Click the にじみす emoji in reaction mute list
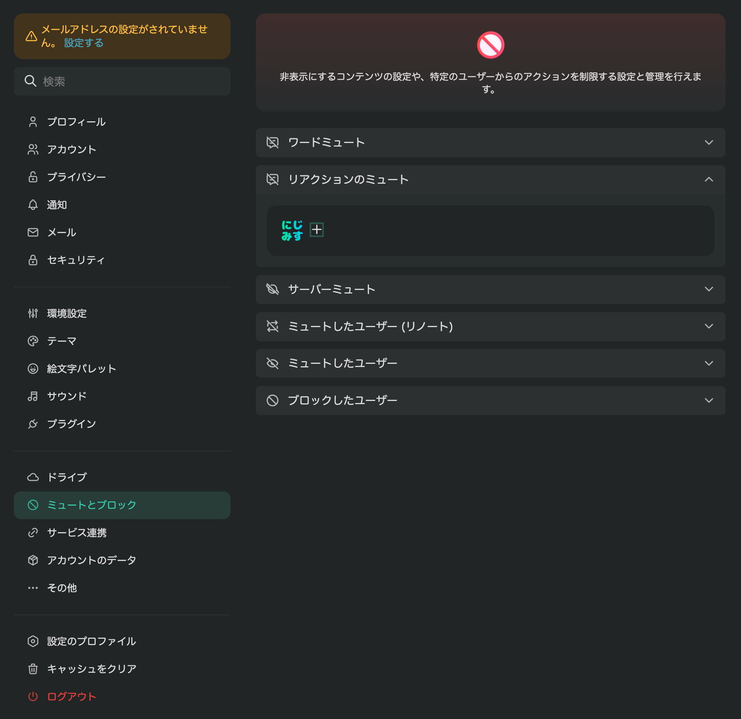Screen dimensions: 741x719 292,231
